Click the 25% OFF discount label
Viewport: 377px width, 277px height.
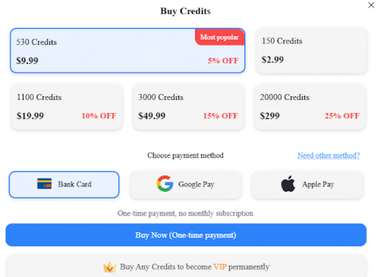click(342, 116)
